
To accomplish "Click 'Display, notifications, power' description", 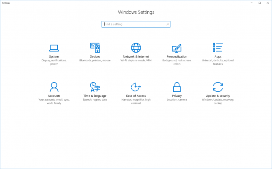I will [x=54, y=62].
